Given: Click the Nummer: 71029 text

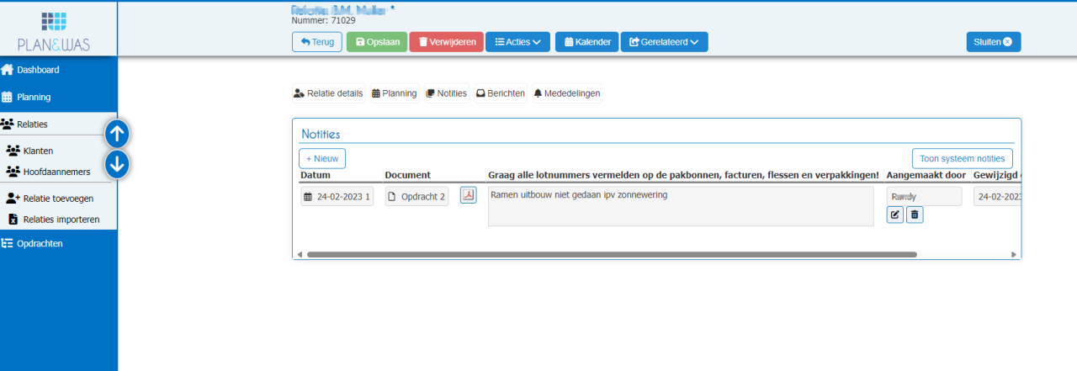Looking at the screenshot, I should click(x=323, y=20).
